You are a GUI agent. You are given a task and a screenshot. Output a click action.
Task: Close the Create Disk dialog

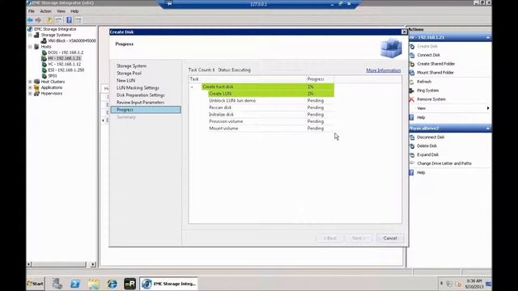point(404,32)
